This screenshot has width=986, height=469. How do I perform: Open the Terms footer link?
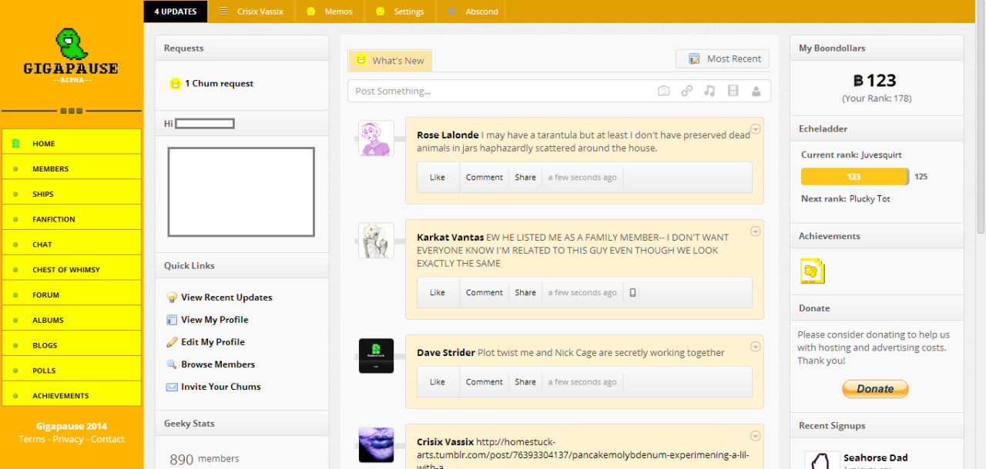(x=32, y=439)
